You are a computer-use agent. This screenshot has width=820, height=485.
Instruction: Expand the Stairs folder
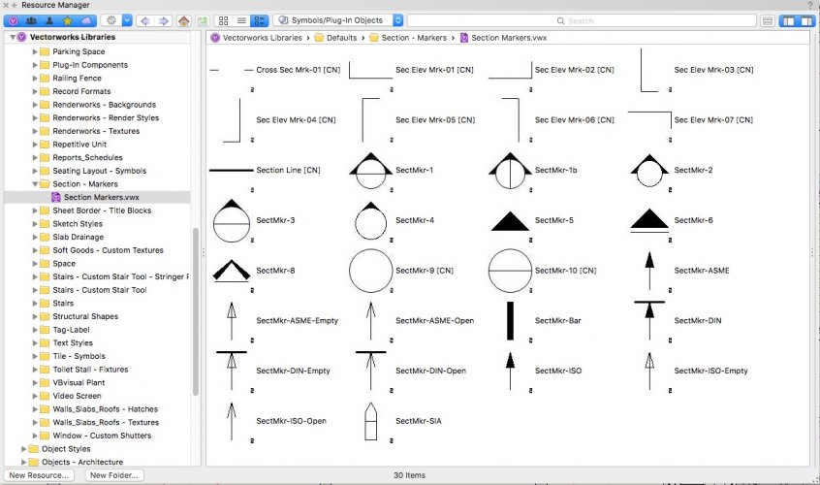coord(35,303)
